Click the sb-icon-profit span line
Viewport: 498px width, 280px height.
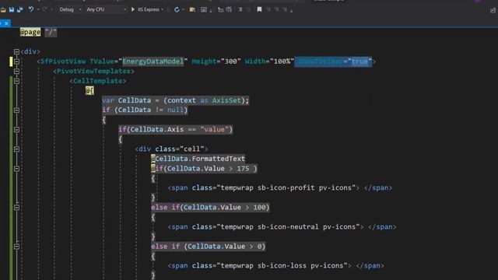point(280,187)
